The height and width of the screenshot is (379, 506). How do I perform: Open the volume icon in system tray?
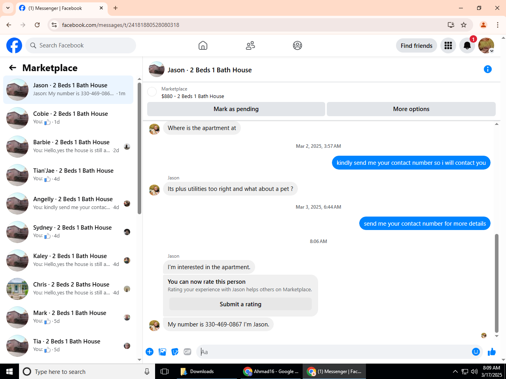pyautogui.click(x=474, y=371)
